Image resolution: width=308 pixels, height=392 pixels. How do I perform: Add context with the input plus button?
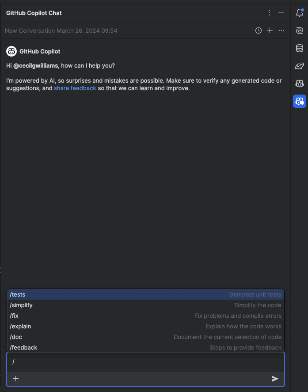[x=16, y=378]
